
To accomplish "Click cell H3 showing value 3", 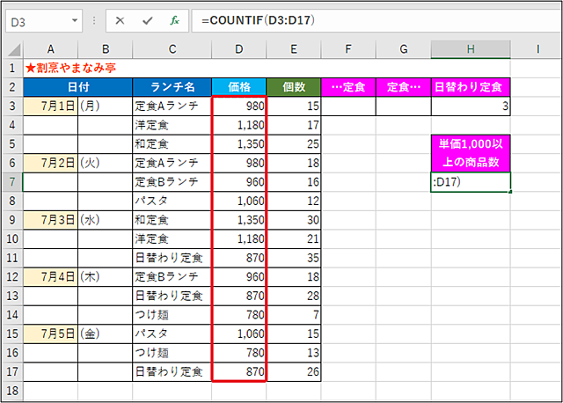I will (471, 106).
